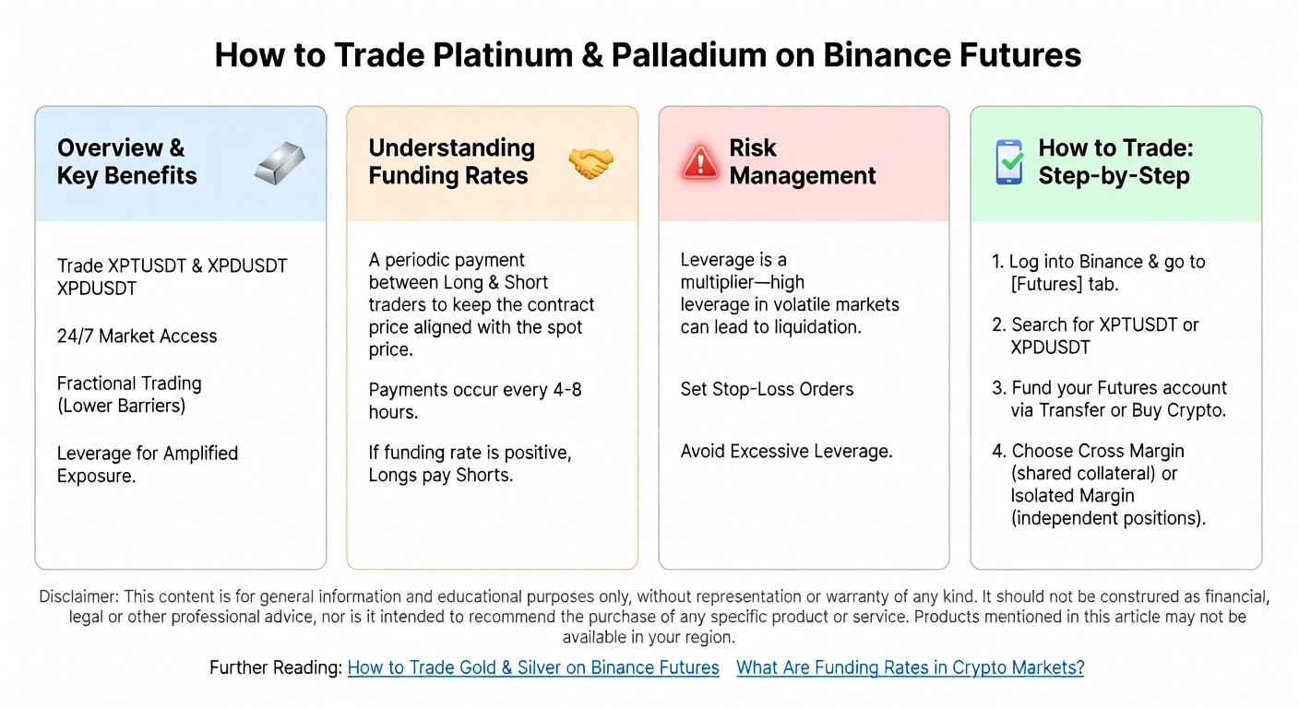The image size is (1299, 708).
Task: Click the Avoid Excessive Leverage item
Action: (786, 452)
